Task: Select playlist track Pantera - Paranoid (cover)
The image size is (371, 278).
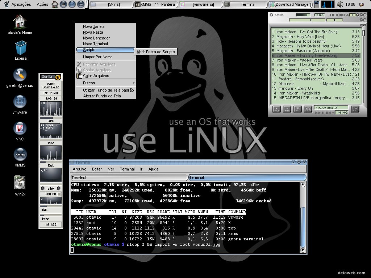Action: pos(316,79)
